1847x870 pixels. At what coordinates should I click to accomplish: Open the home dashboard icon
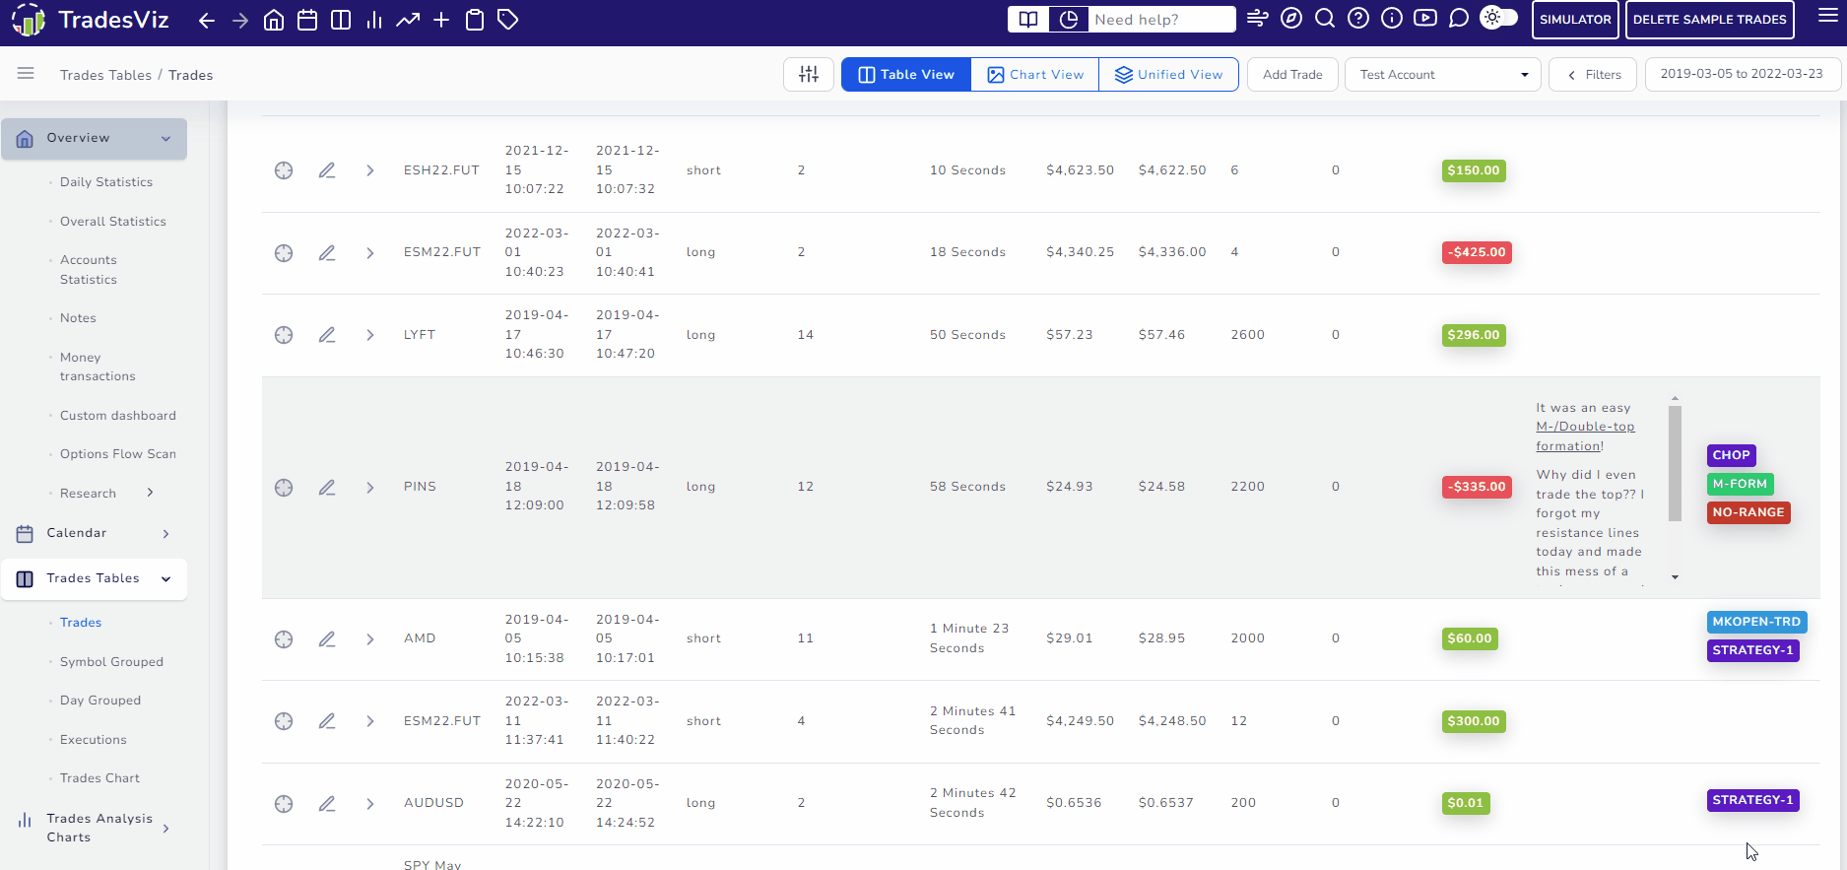pyautogui.click(x=274, y=20)
